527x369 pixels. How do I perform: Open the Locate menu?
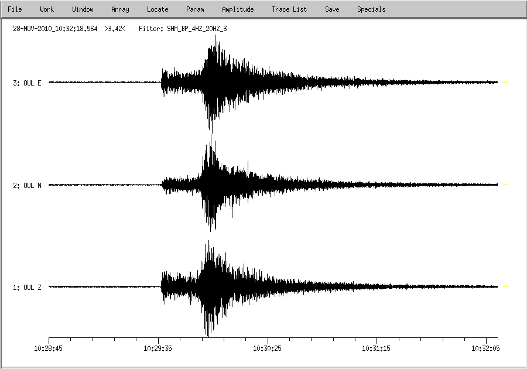coord(158,9)
